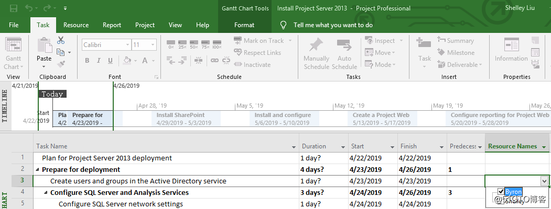
Task: Toggle Bold formatting
Action: [x=87, y=61]
